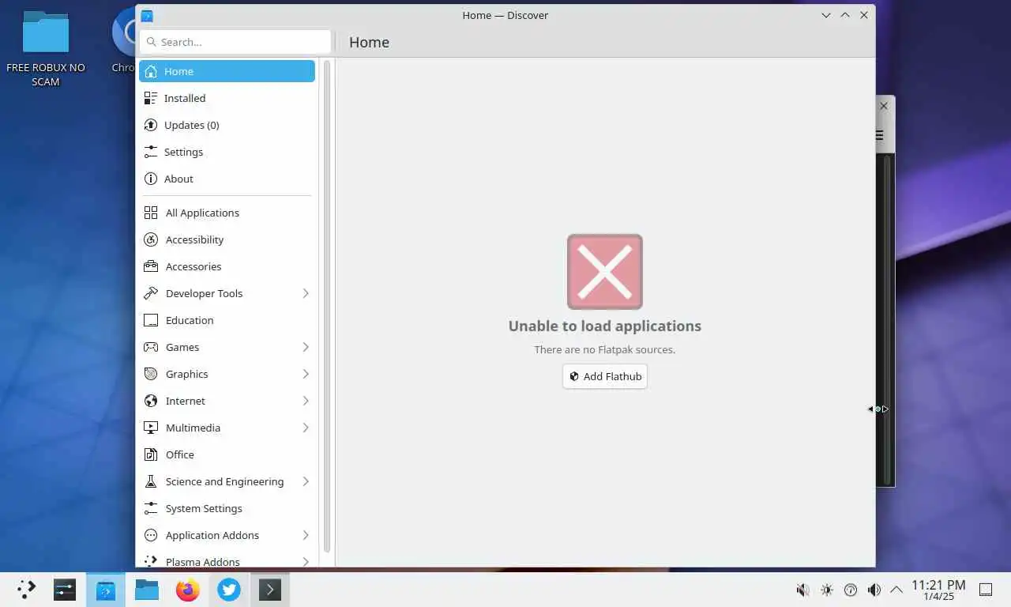Select the Office category
1011x607 pixels.
click(227, 454)
